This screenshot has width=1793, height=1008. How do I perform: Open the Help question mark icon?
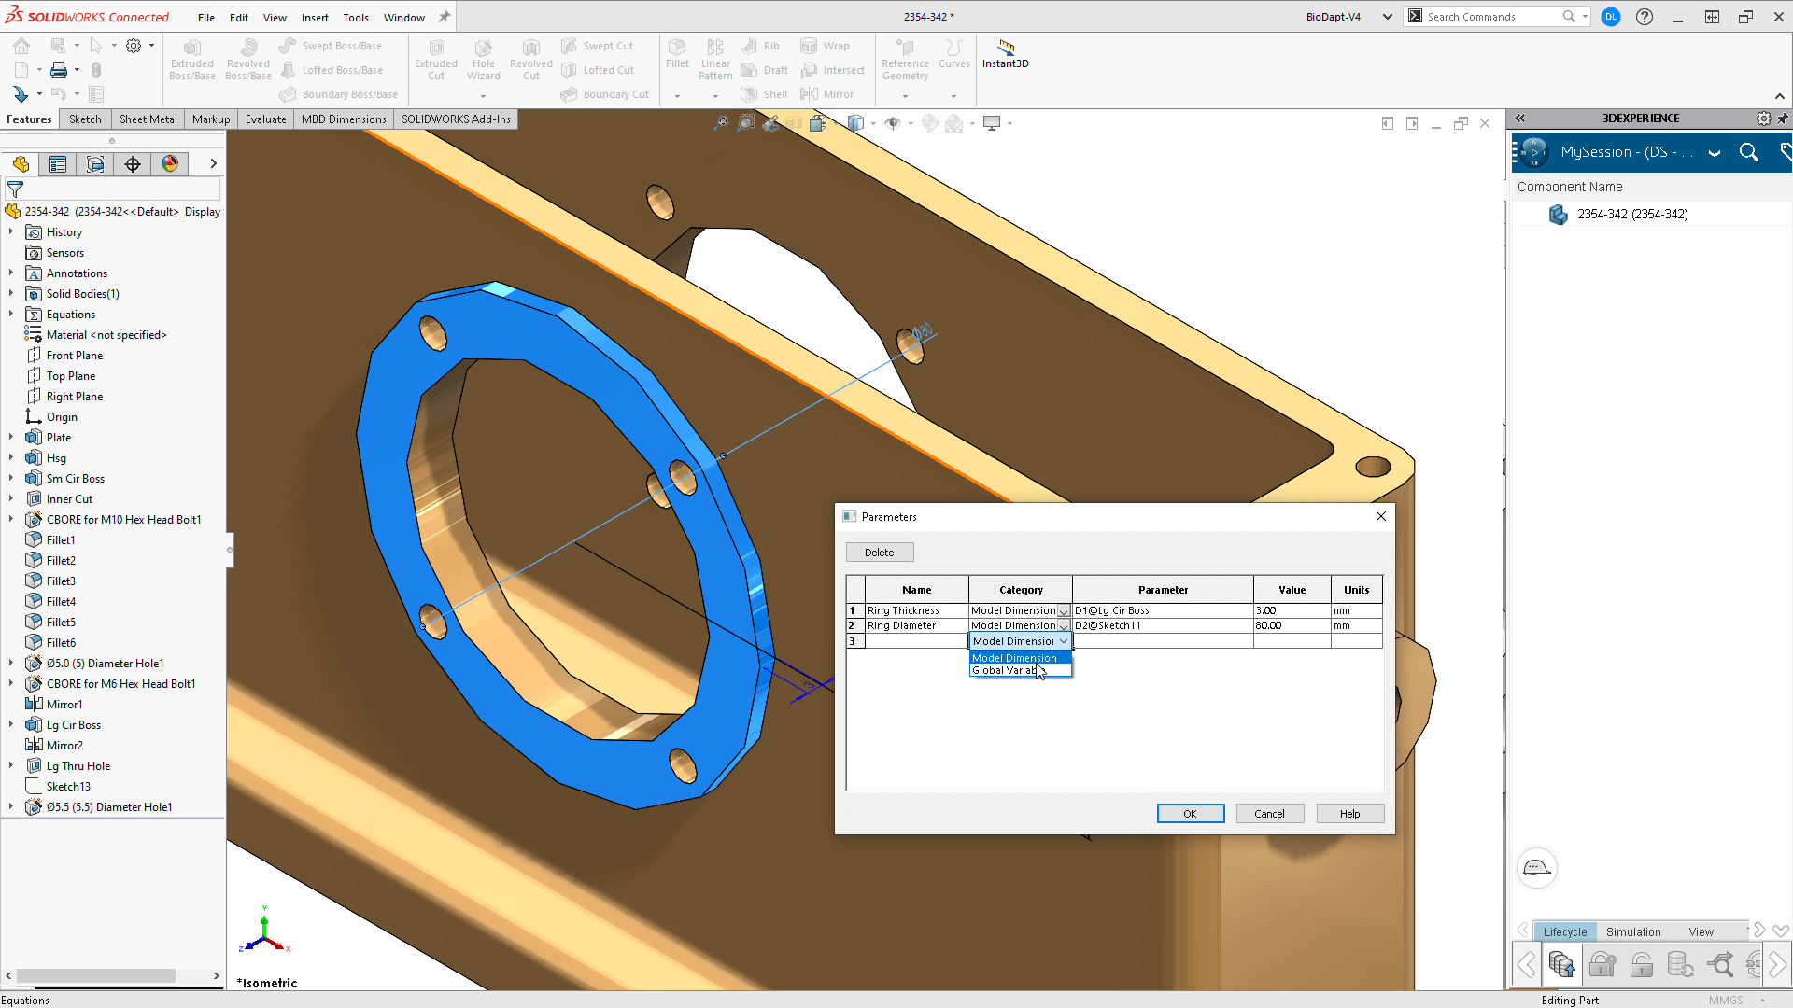point(1645,17)
